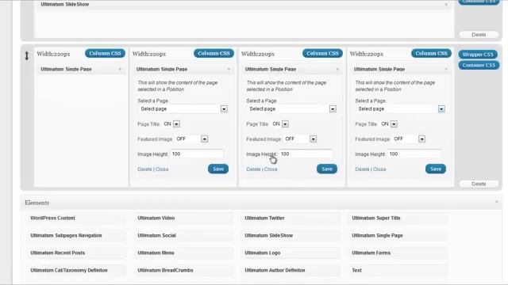The height and width of the screenshot is (285, 508).
Task: Click Save button in second column widget
Action: coord(218,169)
